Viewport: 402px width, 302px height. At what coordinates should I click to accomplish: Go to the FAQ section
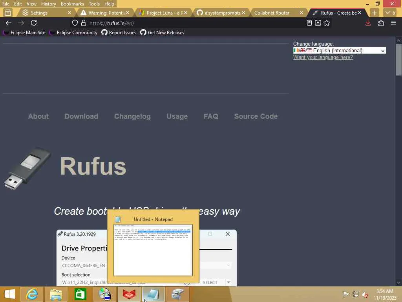[211, 116]
